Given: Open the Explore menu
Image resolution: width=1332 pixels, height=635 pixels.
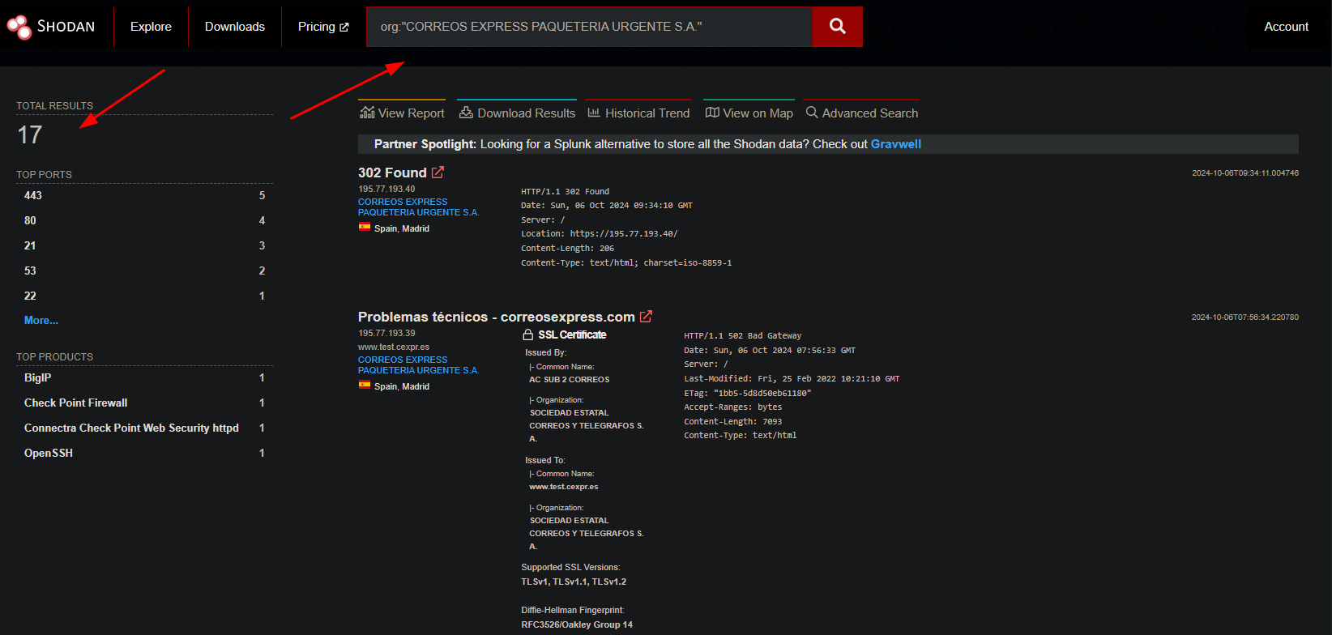Looking at the screenshot, I should coord(151,27).
